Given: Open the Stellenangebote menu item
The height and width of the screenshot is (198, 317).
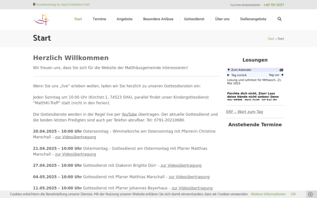Looking at the screenshot, I should click(x=253, y=19).
